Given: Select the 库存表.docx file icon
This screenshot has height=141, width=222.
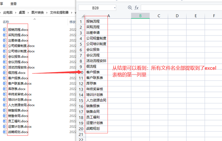Looking at the screenshot, I should coord(5,89).
